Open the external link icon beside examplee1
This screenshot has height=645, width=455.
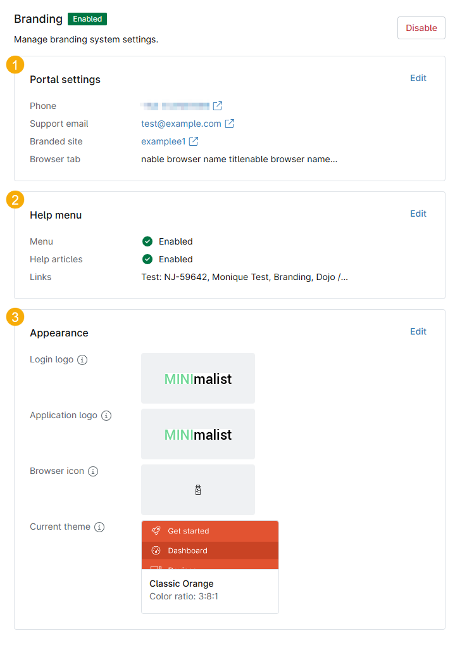(194, 141)
